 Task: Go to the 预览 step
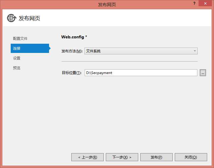pyautogui.click(x=17, y=68)
